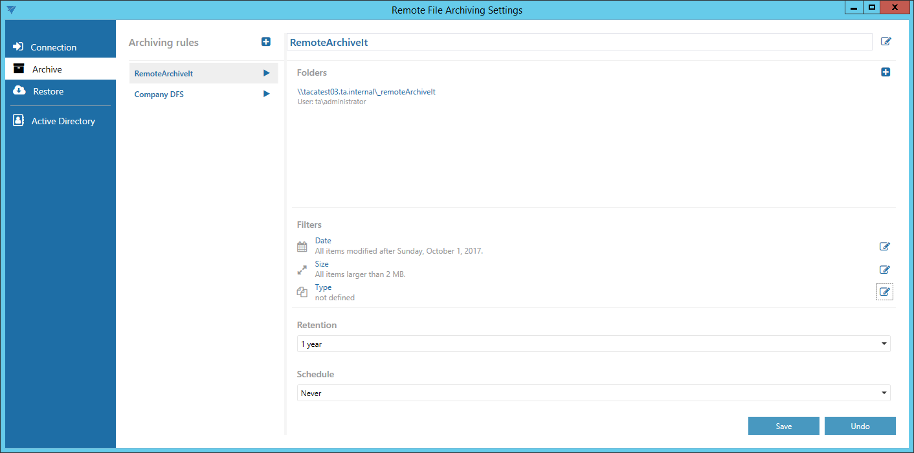Click the Date filter label
The width and height of the screenshot is (914, 453).
tap(323, 241)
